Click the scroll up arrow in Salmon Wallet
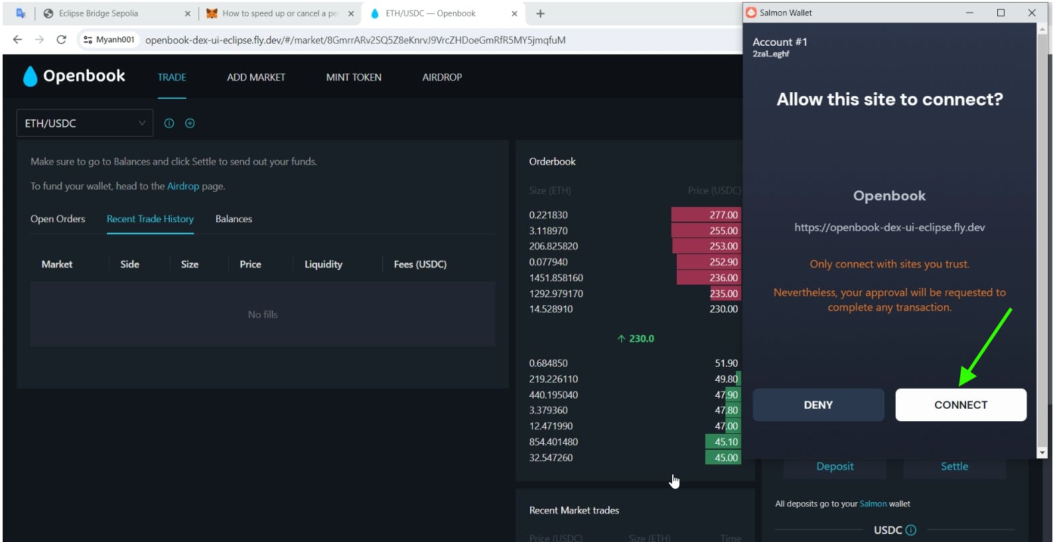 1042,29
